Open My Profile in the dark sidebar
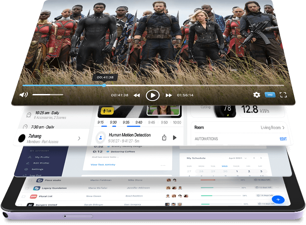306x225 pixels. pyautogui.click(x=42, y=157)
